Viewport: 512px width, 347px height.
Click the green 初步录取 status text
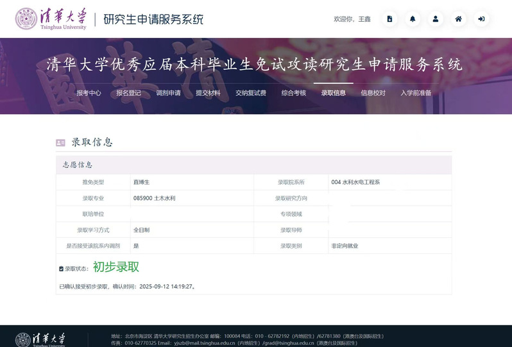coord(116,267)
